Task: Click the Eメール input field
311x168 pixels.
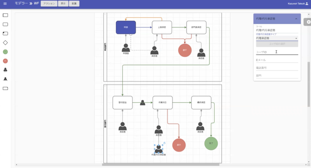Action: 277,60
